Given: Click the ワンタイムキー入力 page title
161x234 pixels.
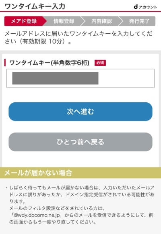Looking at the screenshot, I should [35, 6].
